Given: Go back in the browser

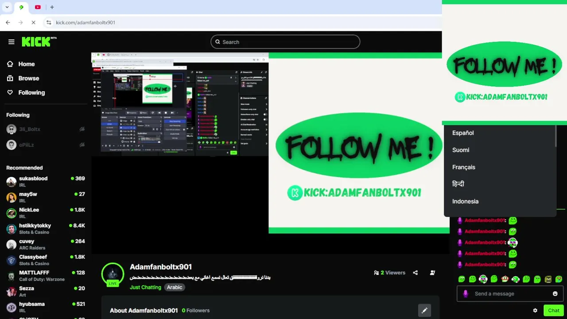Looking at the screenshot, I should point(8,22).
